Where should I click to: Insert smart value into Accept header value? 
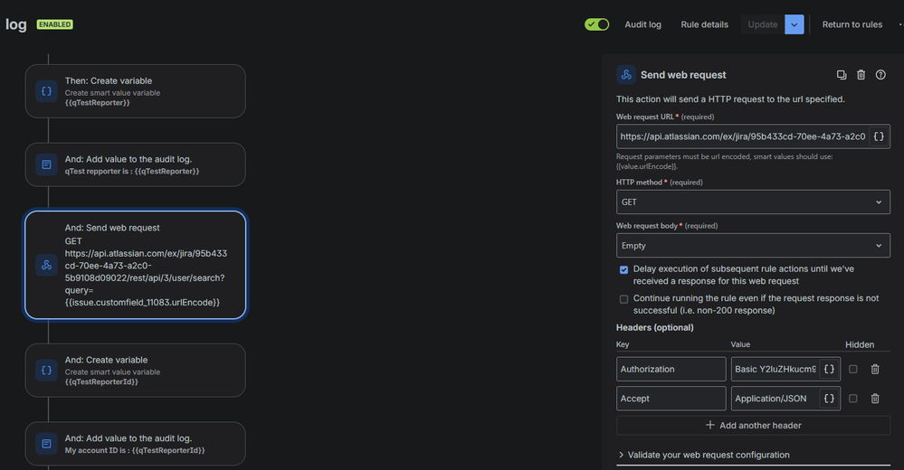coord(829,399)
